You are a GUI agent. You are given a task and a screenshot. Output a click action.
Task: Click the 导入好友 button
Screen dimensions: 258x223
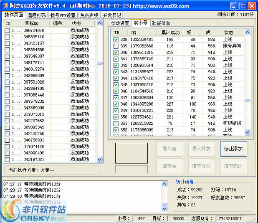tap(201, 149)
